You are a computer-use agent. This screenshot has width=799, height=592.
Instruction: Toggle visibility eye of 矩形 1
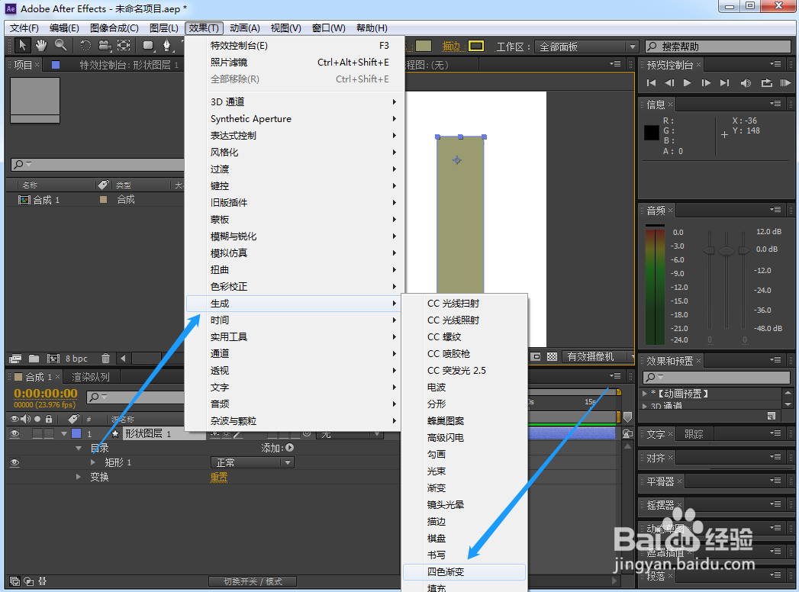[x=14, y=462]
